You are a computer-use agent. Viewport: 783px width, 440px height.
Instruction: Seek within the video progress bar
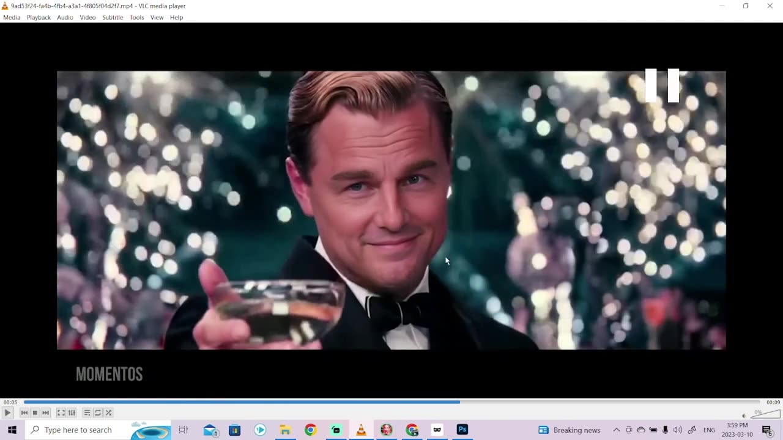[391, 402]
